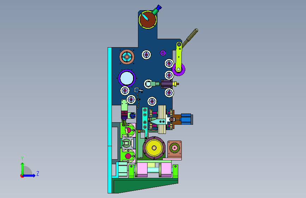Viewport: 306px width, 198px height.
Task: Click the green Y axis arrow of triad
Action: (22, 168)
